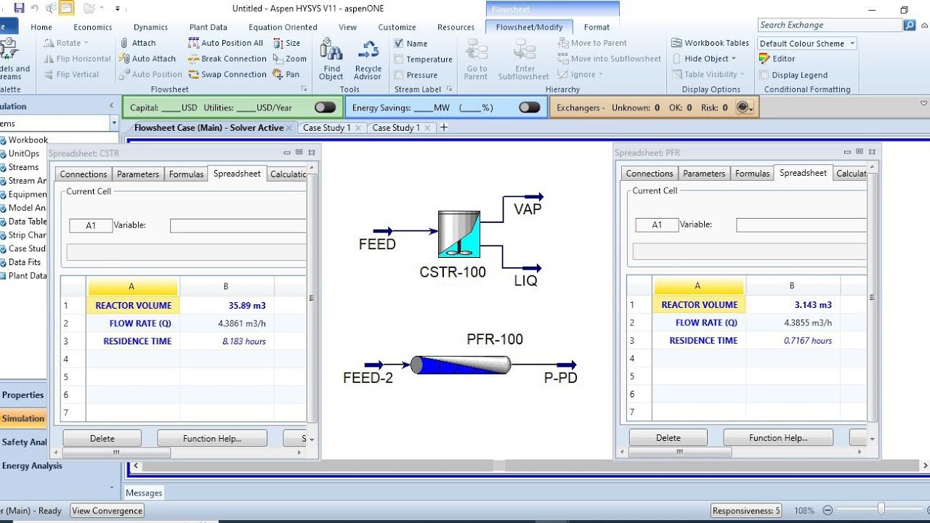Switch to the Format ribbon tab
The width and height of the screenshot is (930, 523).
click(597, 27)
